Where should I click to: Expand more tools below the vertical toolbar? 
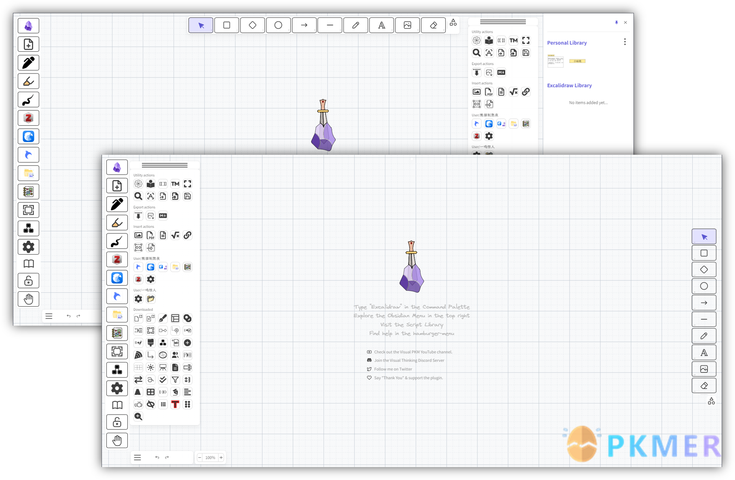click(711, 401)
